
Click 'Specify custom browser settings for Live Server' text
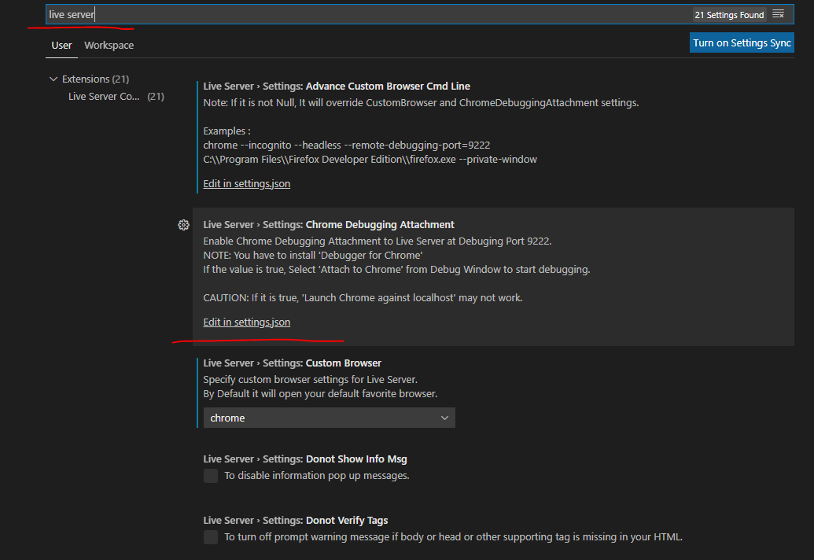pos(311,379)
